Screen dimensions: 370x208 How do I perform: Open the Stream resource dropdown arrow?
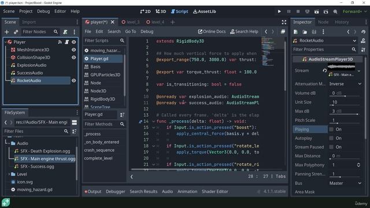tap(359, 70)
